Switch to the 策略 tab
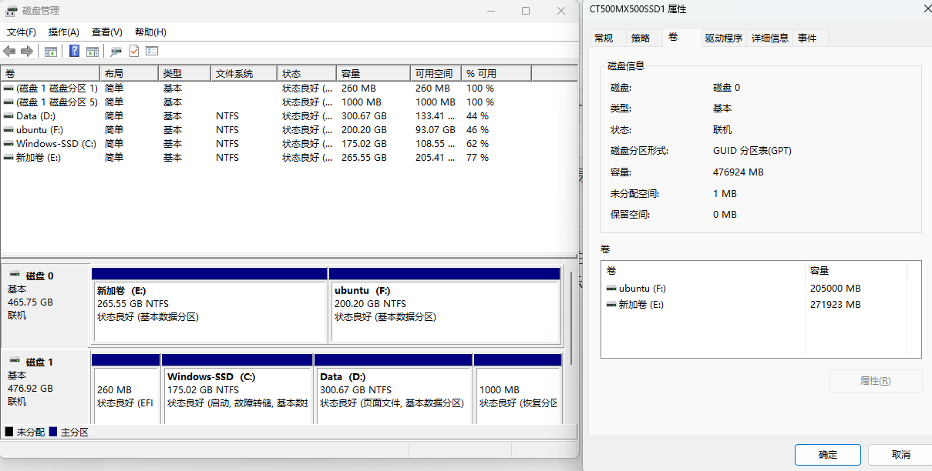 click(641, 38)
